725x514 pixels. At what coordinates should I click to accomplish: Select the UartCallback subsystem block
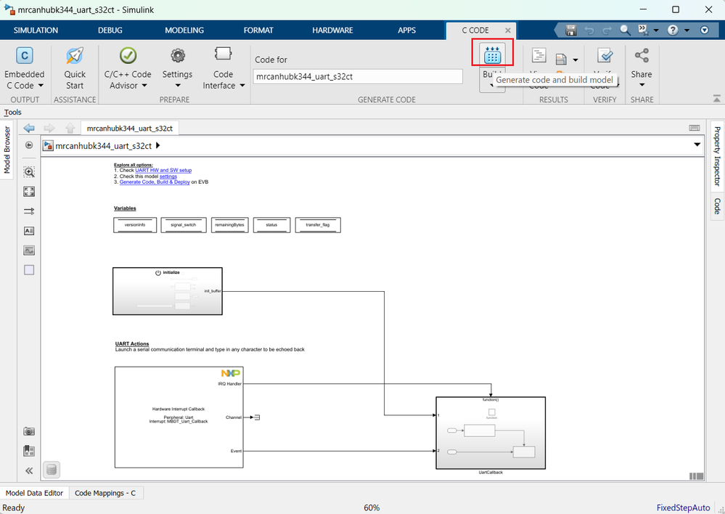coord(491,433)
